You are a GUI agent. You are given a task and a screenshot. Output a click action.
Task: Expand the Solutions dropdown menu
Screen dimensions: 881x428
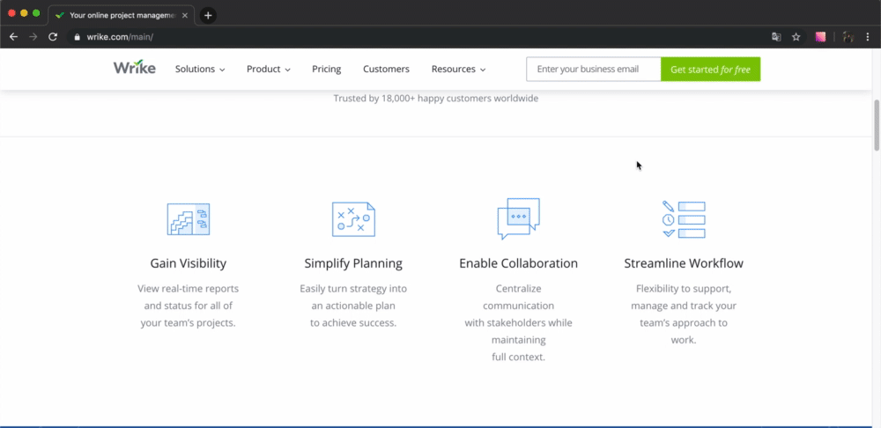pos(200,69)
